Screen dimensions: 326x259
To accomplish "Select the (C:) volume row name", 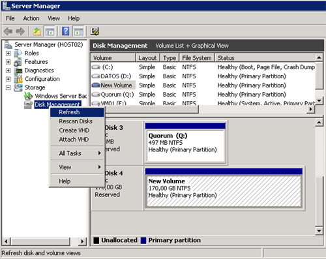I will (x=108, y=67).
